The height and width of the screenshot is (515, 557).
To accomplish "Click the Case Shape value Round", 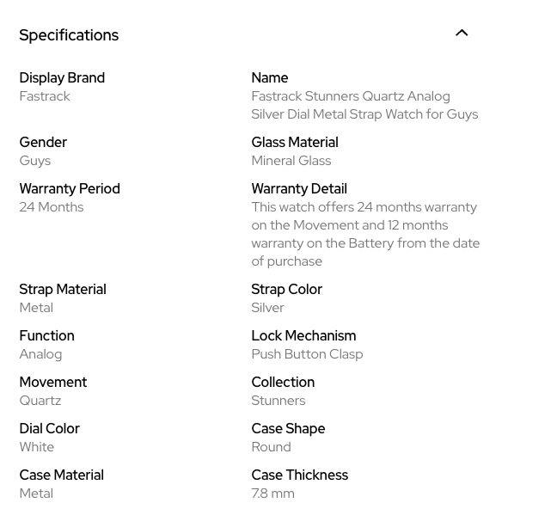I will [271, 447].
